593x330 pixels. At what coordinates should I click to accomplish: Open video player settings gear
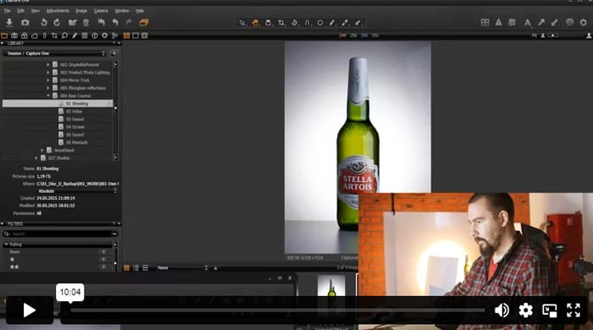526,311
